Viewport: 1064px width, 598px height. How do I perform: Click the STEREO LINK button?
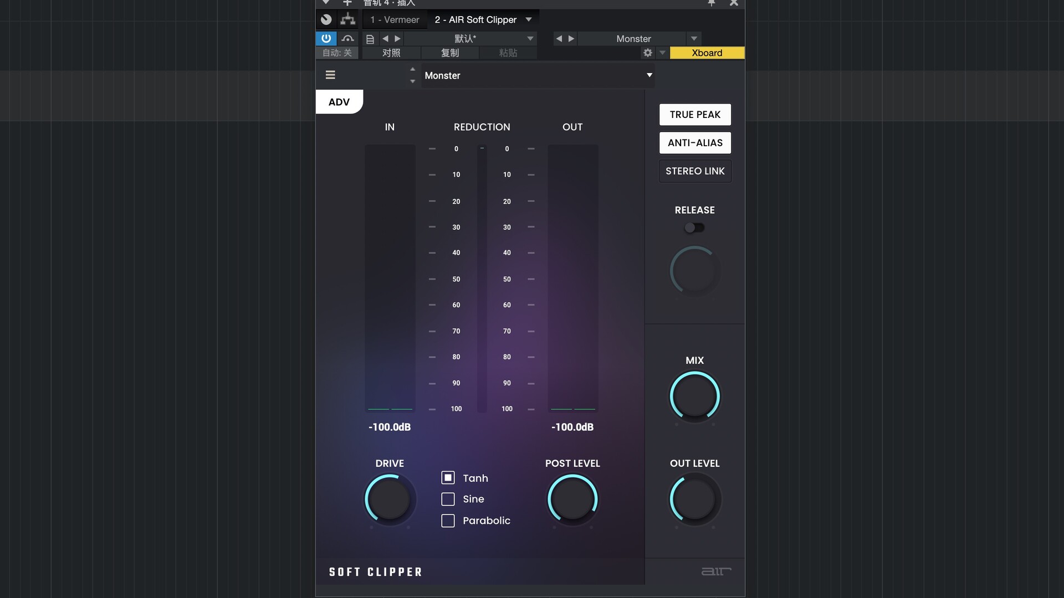pyautogui.click(x=695, y=171)
